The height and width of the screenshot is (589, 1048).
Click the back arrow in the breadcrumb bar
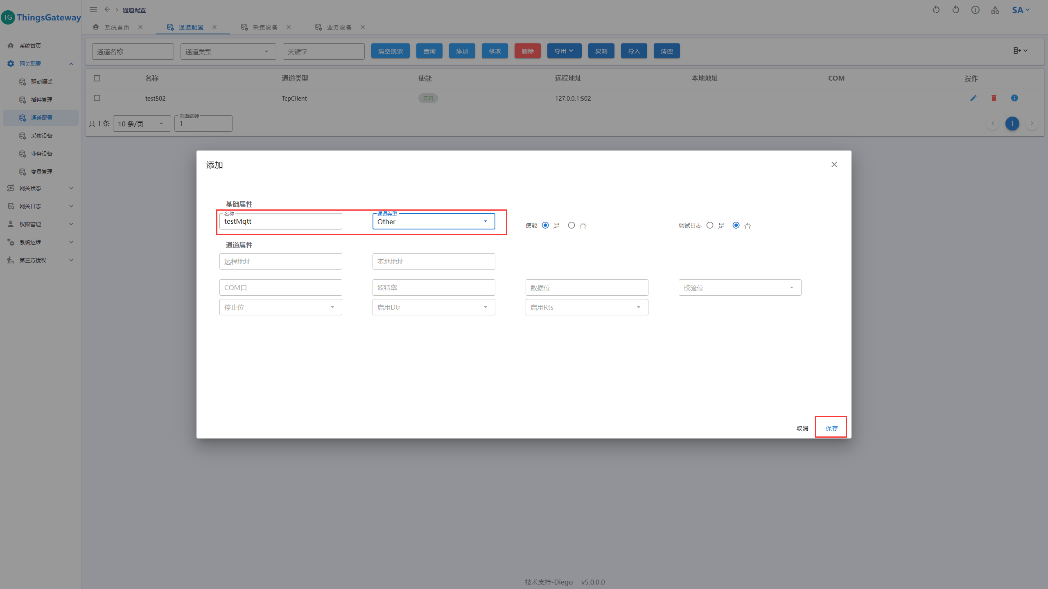tap(107, 9)
